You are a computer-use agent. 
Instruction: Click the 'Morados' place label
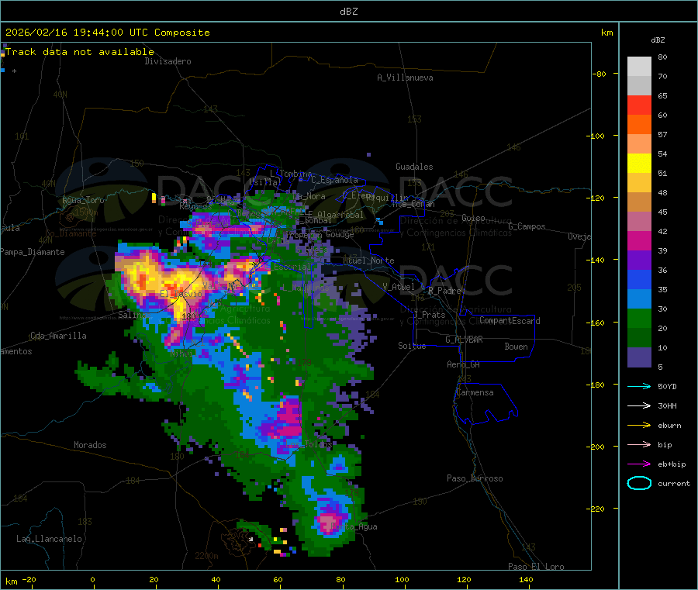point(90,445)
